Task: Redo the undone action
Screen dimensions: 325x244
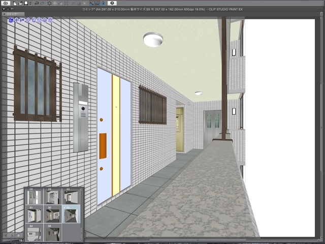Action: coord(42,4)
